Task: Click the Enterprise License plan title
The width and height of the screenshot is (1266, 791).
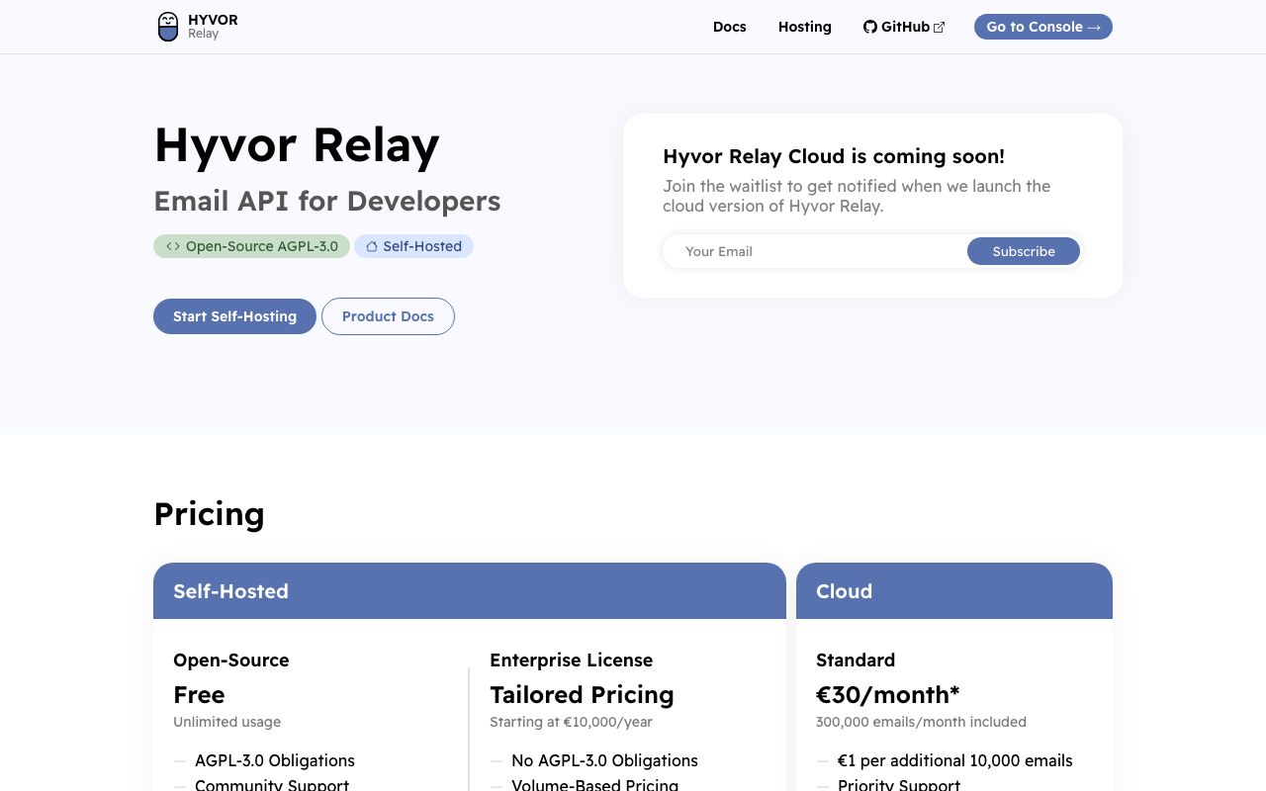Action: 572,660
